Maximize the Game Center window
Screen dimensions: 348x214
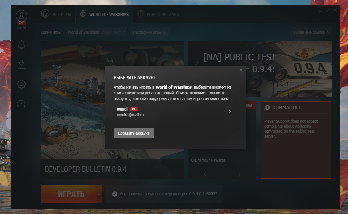[328, 10]
